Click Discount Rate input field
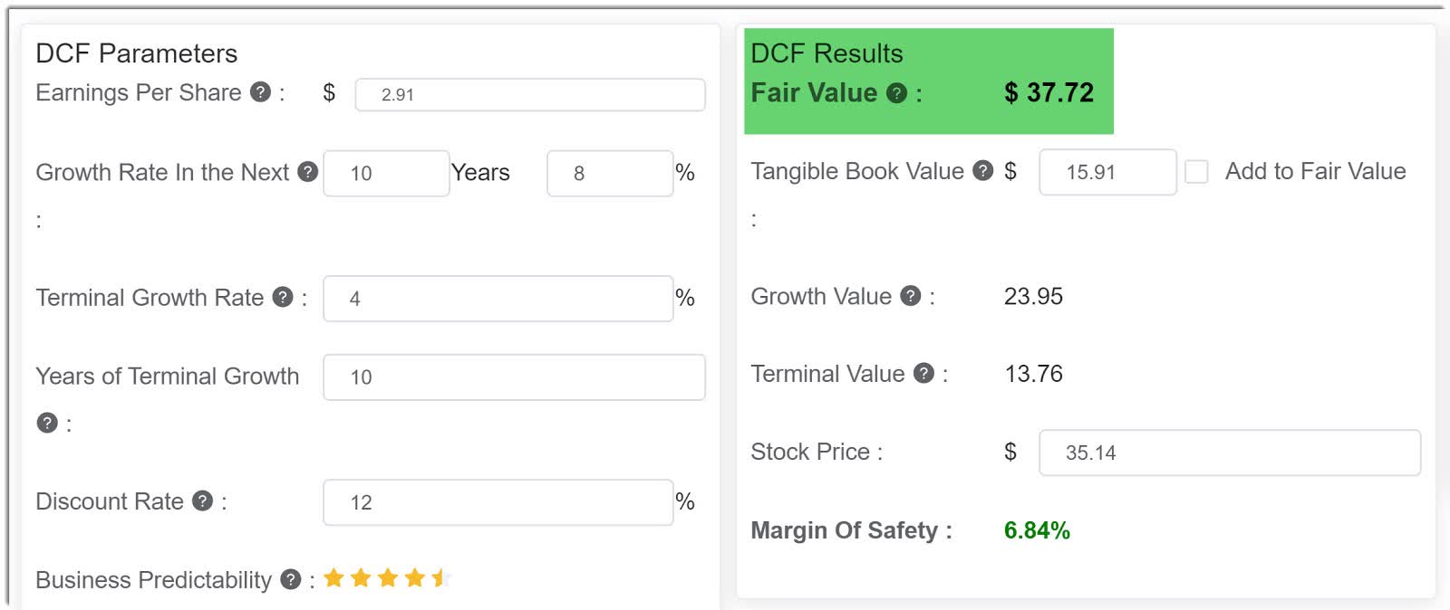The width and height of the screenshot is (1450, 610). pyautogui.click(x=498, y=502)
